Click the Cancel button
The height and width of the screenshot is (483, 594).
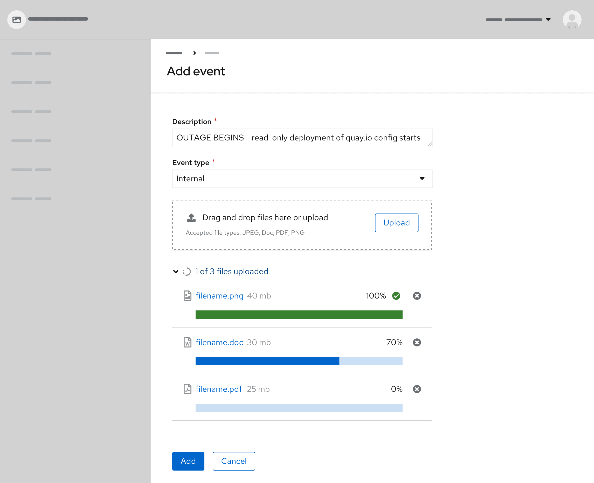click(234, 461)
